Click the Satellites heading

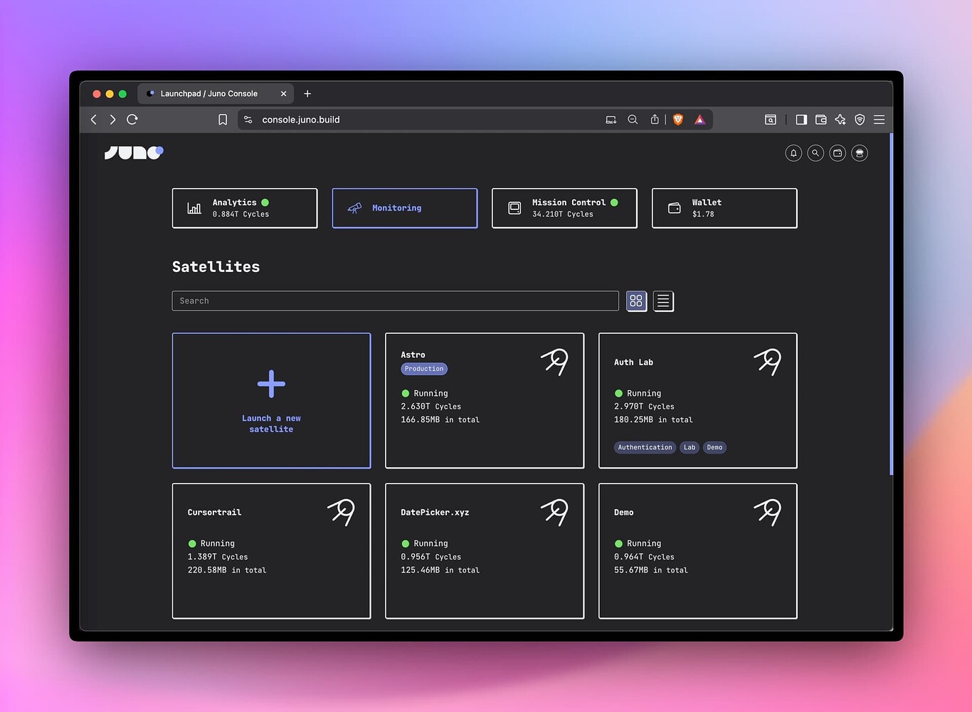coord(216,266)
